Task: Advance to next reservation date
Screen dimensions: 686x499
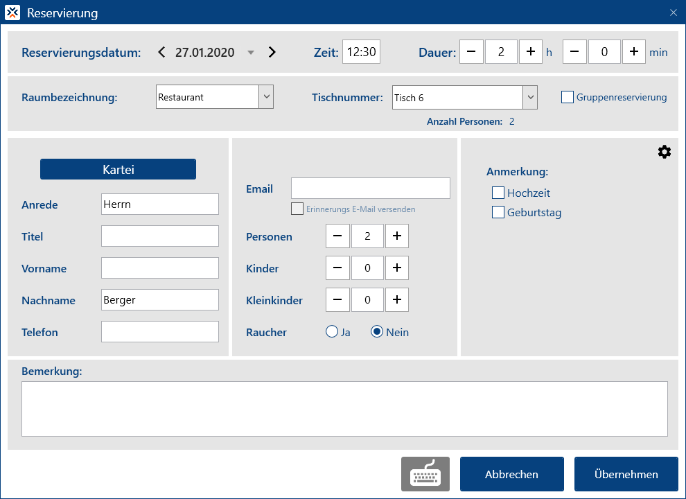Action: (272, 52)
